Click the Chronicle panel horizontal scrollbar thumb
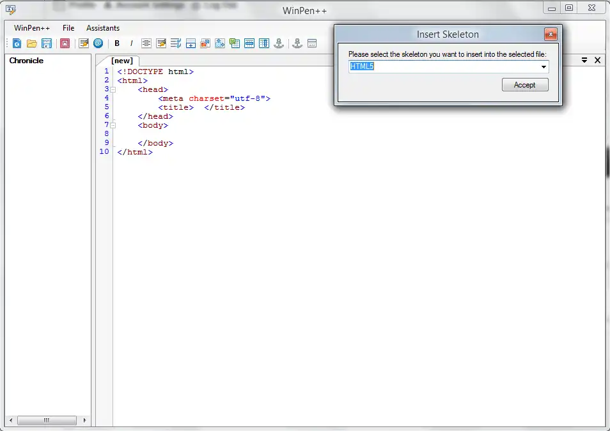 click(47, 420)
